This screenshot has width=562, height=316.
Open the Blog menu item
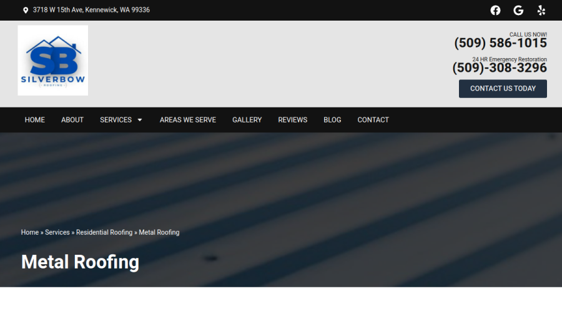coord(332,120)
